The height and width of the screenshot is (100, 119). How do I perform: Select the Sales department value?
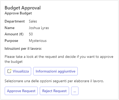point(33,21)
